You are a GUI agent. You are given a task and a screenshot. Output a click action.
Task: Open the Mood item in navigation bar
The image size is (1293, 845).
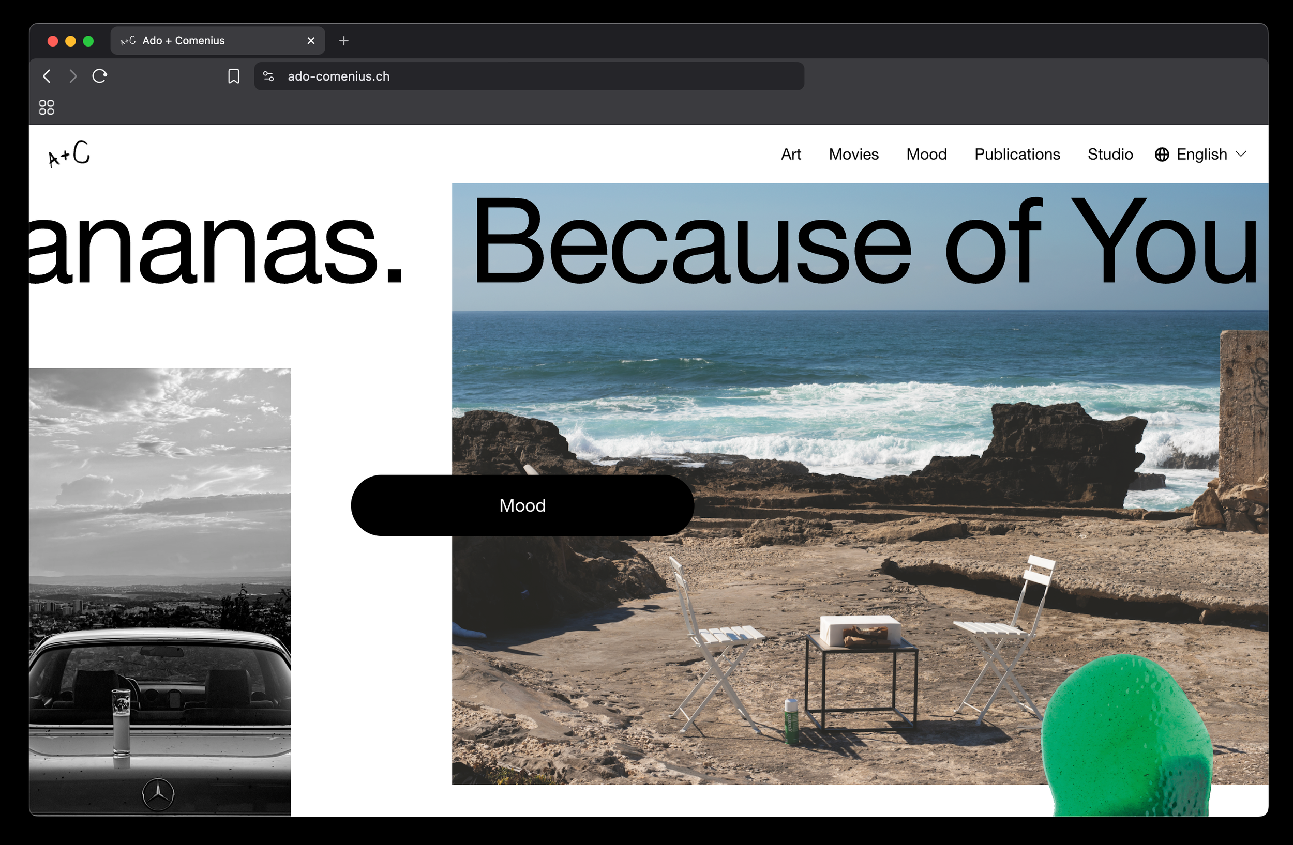click(926, 155)
